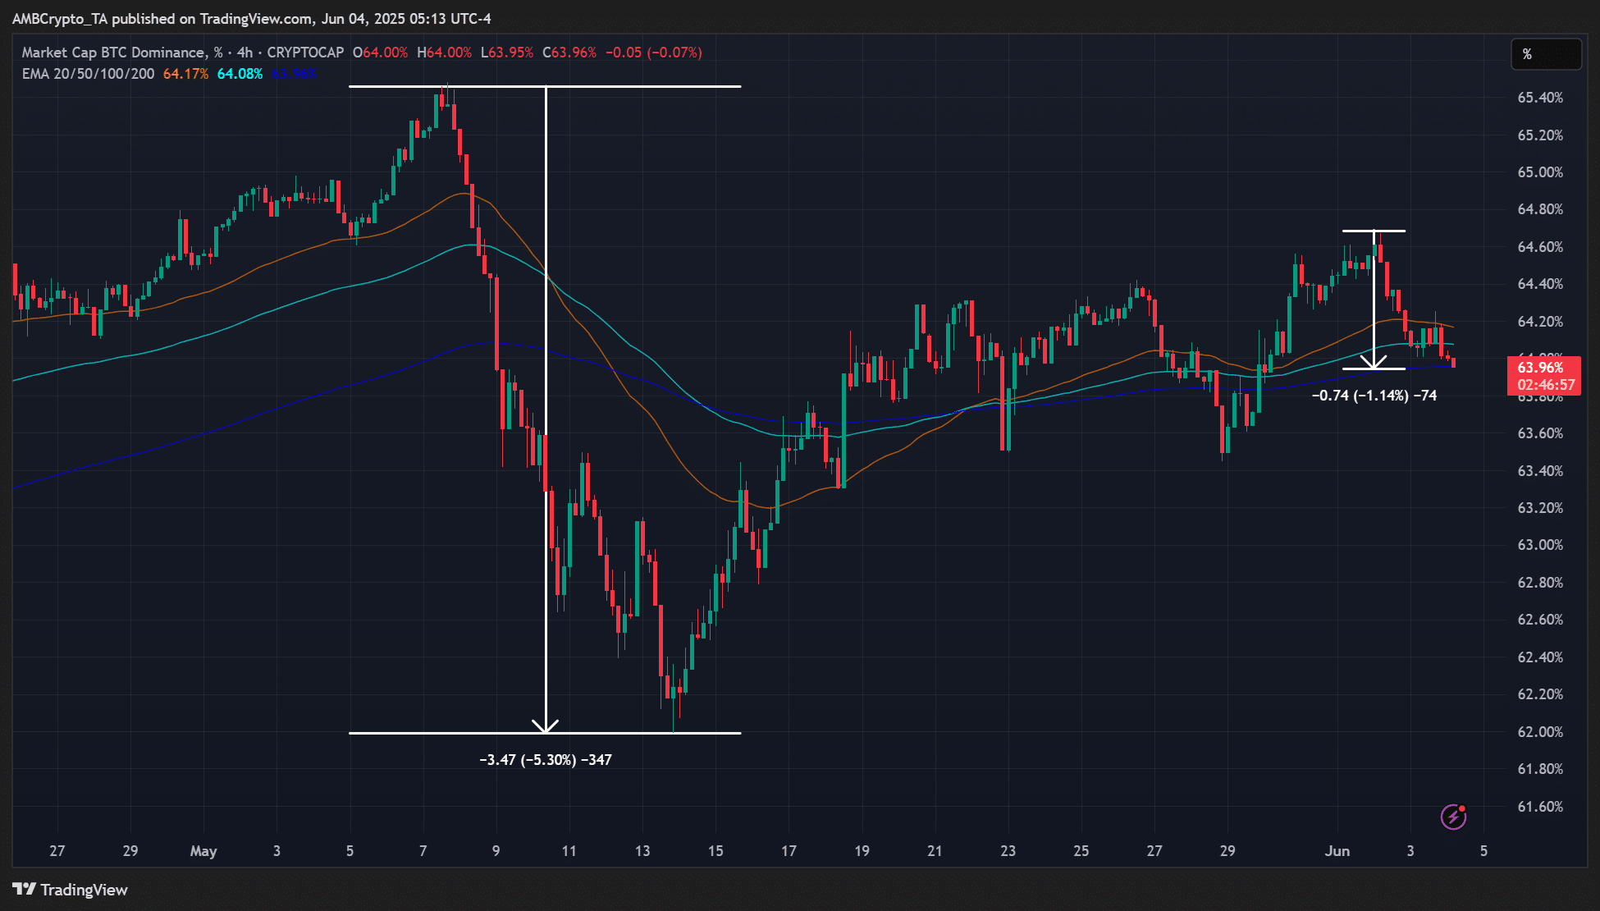1600x911 pixels.
Task: Click the Jun label on time axis
Action: [1337, 851]
